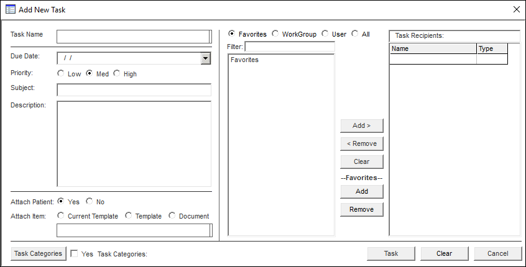Cancel the Add New Task dialog
Screen dimensions: 526x267
pos(498,253)
